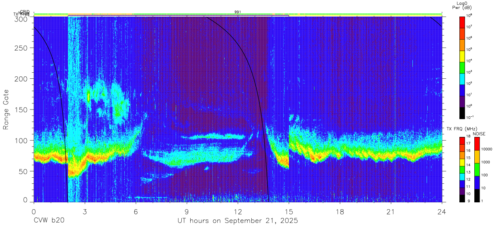The height and width of the screenshot is (229, 497).
Task: Pick the cyan 12-13 MHz TX FRQ segment
Action: click(463, 177)
